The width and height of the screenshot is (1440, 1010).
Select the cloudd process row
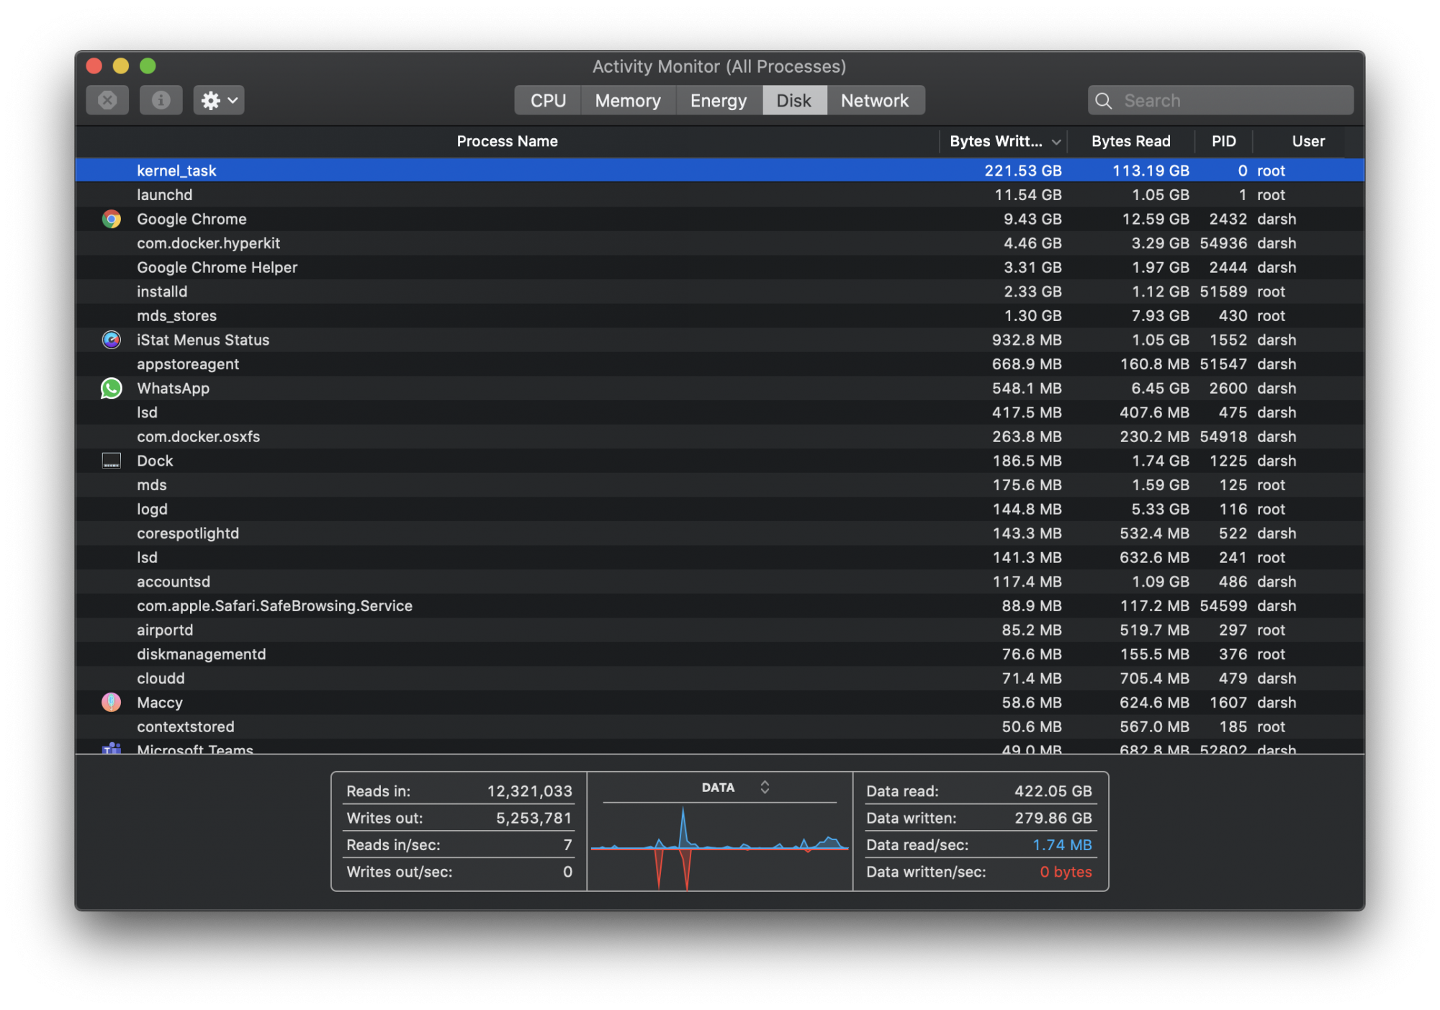pyautogui.click(x=720, y=679)
